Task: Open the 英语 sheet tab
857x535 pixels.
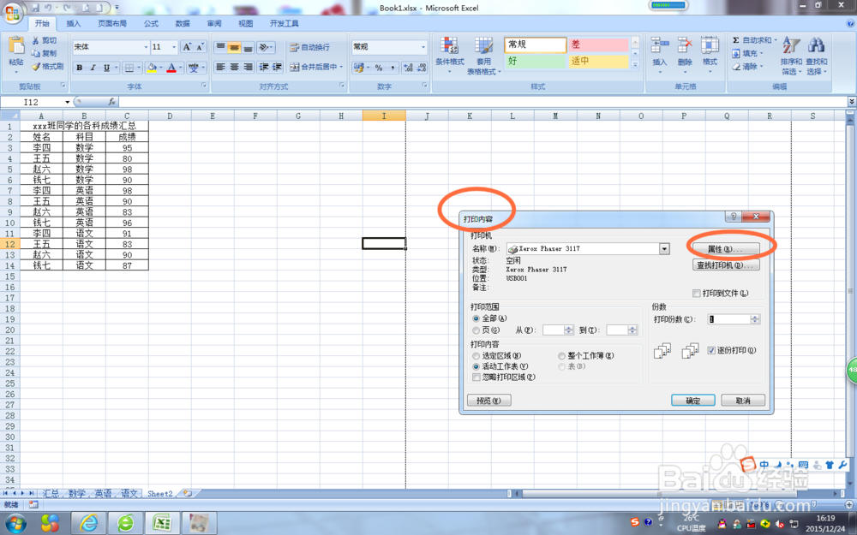Action: point(103,494)
